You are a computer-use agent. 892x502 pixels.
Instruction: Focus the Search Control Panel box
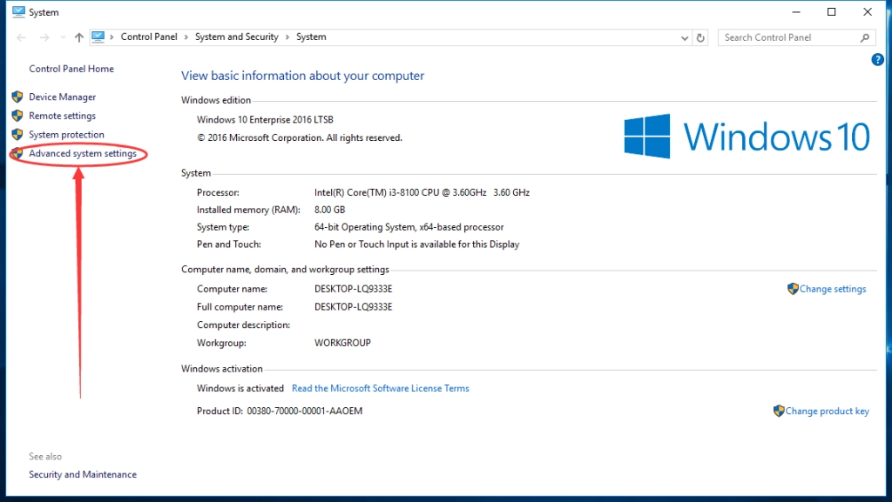796,37
